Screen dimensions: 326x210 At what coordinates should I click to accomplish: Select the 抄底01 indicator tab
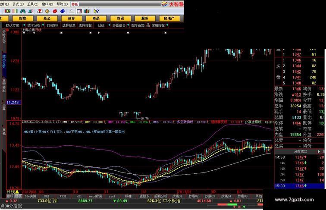tap(177, 196)
